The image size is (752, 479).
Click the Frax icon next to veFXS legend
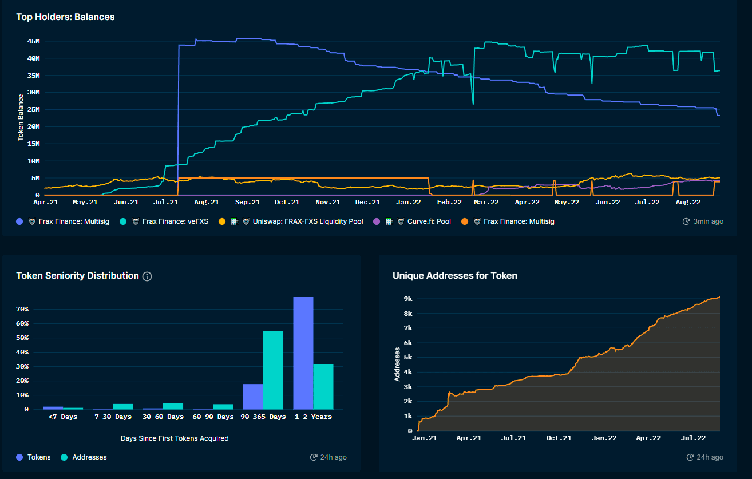136,221
